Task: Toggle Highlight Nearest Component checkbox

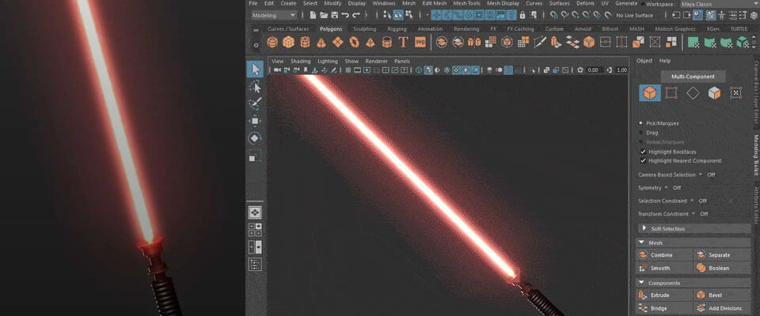Action: pos(644,160)
